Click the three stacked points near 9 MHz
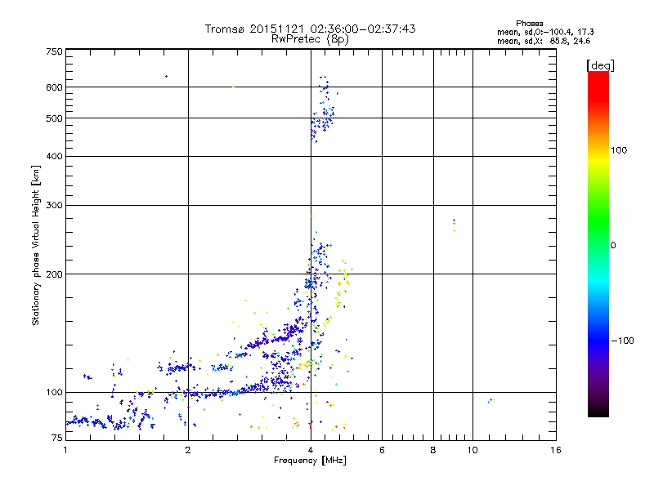 (x=454, y=225)
